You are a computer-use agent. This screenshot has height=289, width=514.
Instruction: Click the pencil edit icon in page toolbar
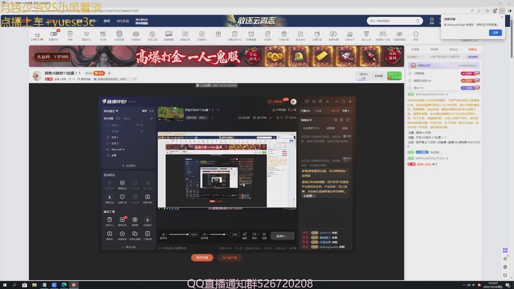point(300,34)
